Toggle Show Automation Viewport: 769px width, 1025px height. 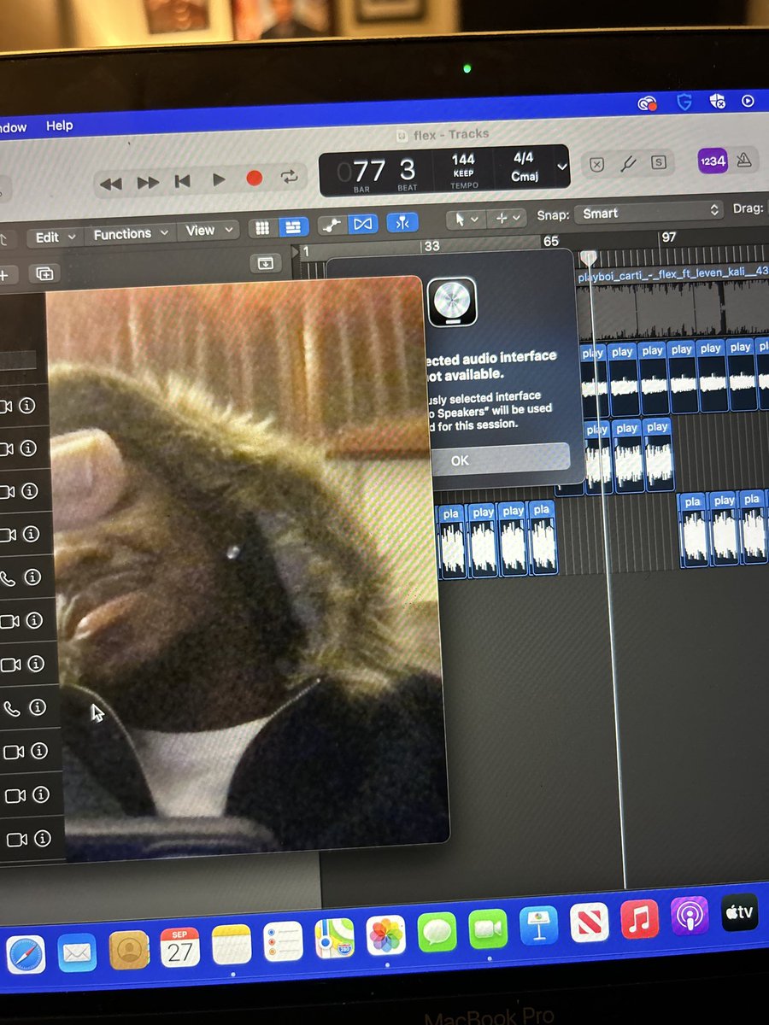[x=332, y=225]
